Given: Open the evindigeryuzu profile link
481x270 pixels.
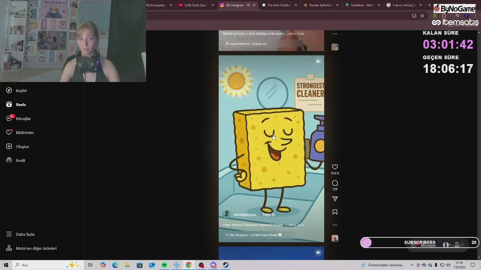Looking at the screenshot, I should tap(245, 214).
